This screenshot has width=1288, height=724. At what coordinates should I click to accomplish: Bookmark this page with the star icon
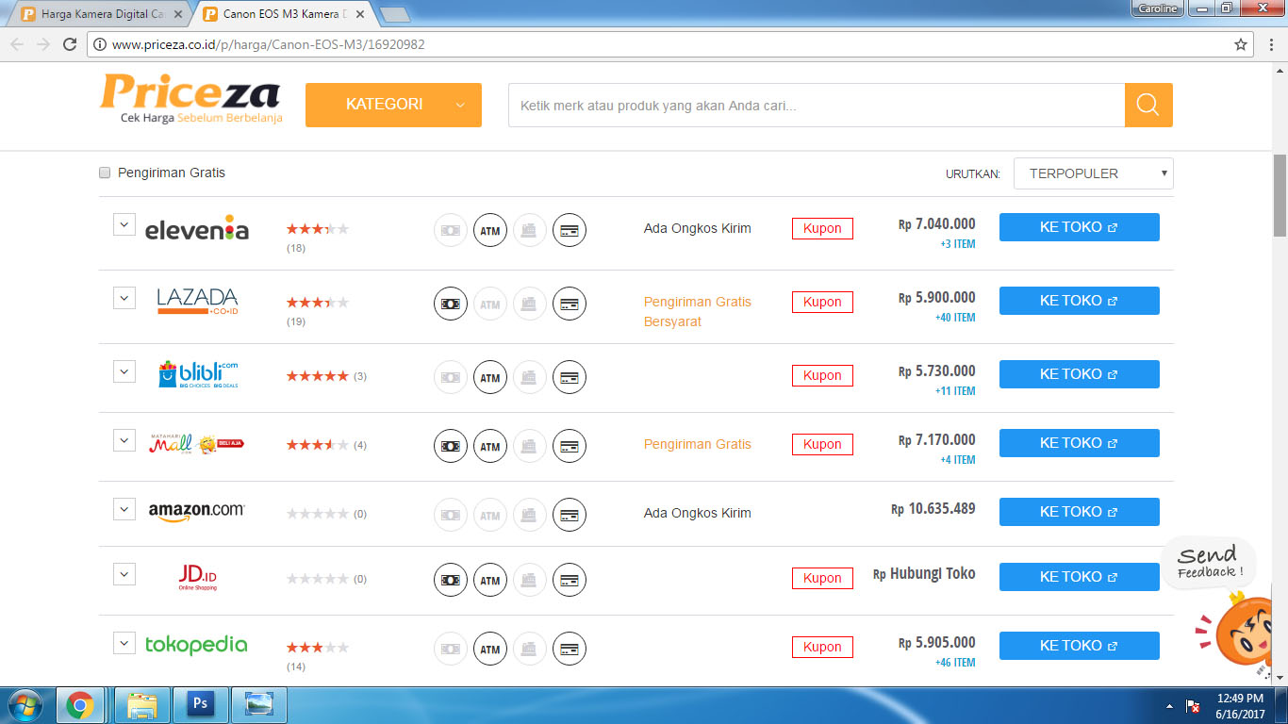pos(1241,44)
